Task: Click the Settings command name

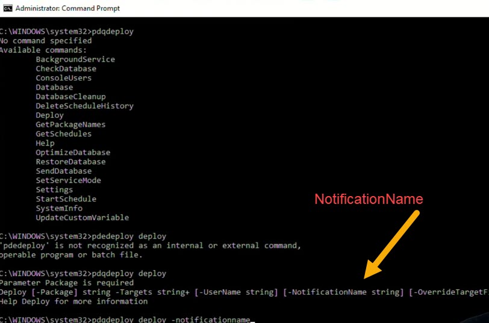Action: (x=54, y=189)
